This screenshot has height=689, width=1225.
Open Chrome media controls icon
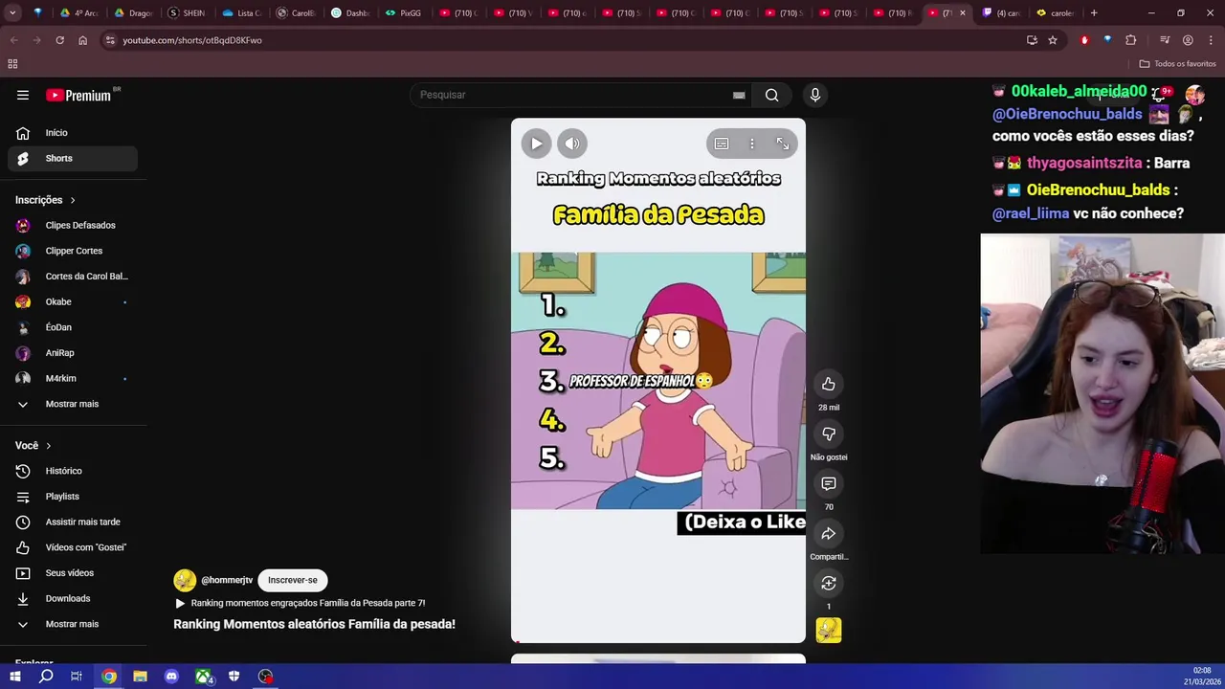point(1165,40)
